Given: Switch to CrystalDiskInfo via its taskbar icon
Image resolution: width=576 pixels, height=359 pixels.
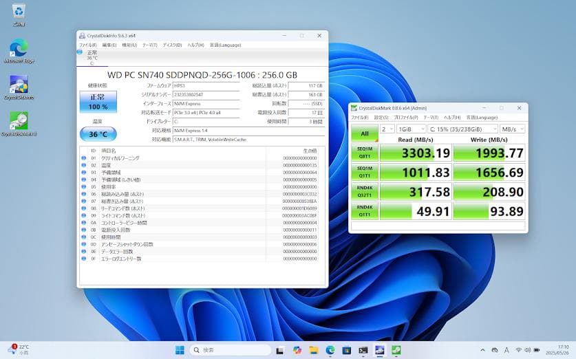Looking at the screenshot, I should pyautogui.click(x=379, y=350).
